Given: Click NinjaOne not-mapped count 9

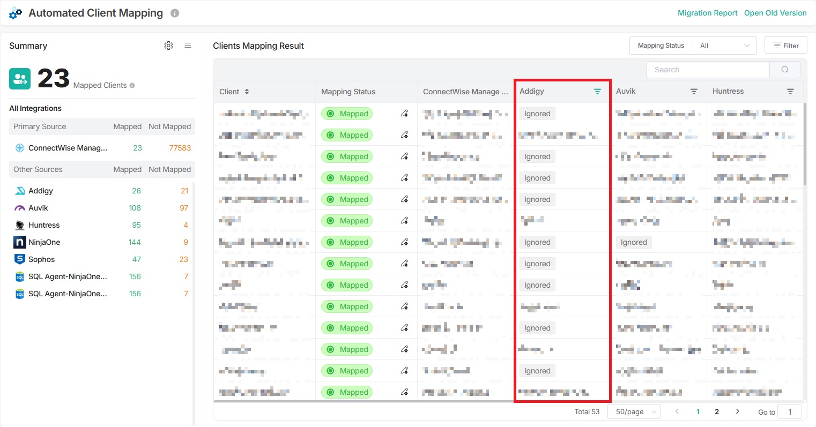Looking at the screenshot, I should click(x=186, y=242).
